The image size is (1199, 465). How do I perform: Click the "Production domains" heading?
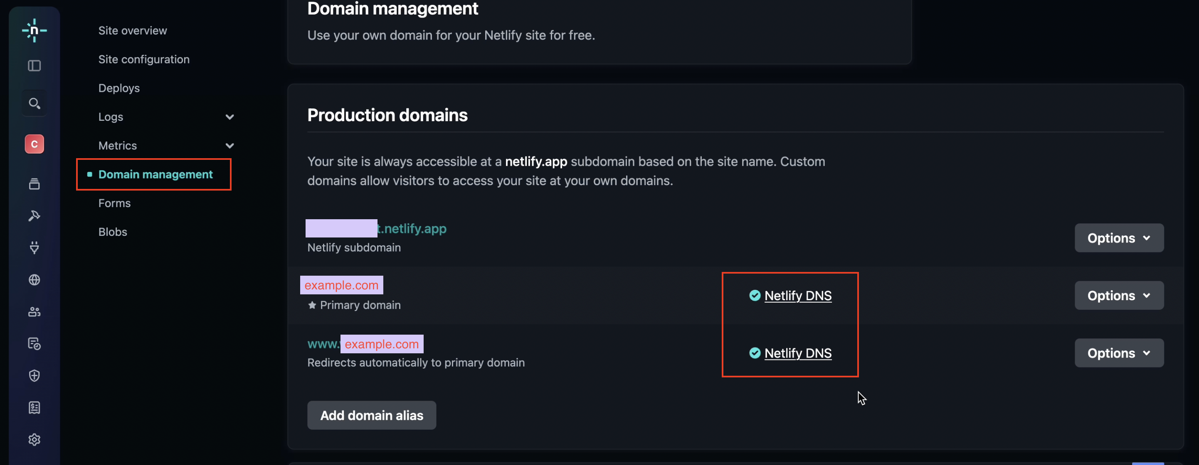(x=387, y=115)
